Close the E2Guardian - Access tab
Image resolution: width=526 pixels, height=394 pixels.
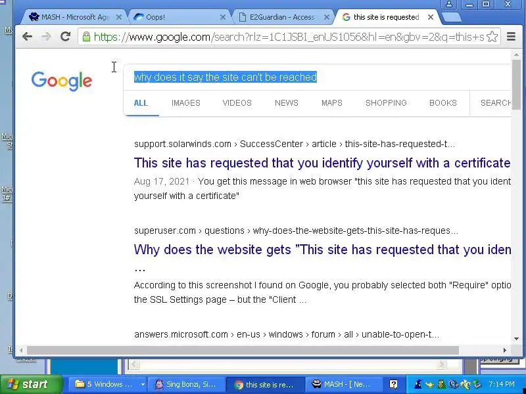click(326, 17)
